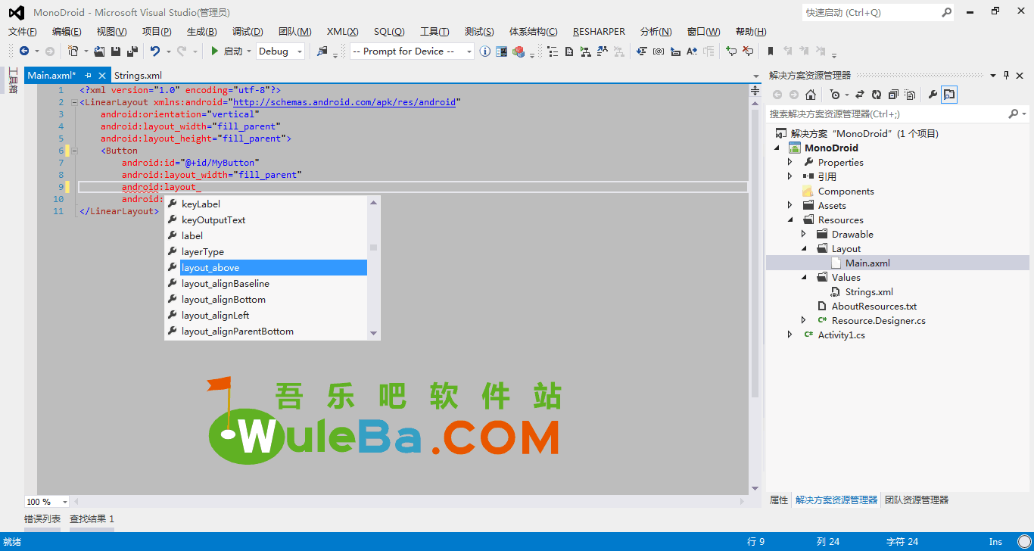
Task: Refresh the Solution Explorer
Action: coord(877,95)
